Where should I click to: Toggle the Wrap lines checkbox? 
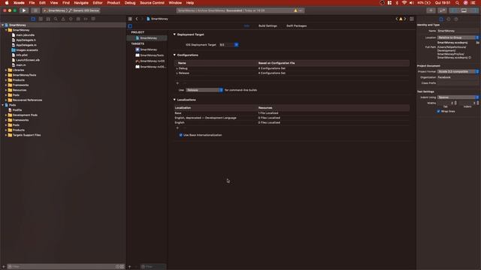point(438,112)
